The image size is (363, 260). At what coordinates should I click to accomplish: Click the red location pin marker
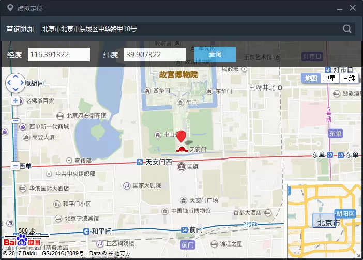182,136
